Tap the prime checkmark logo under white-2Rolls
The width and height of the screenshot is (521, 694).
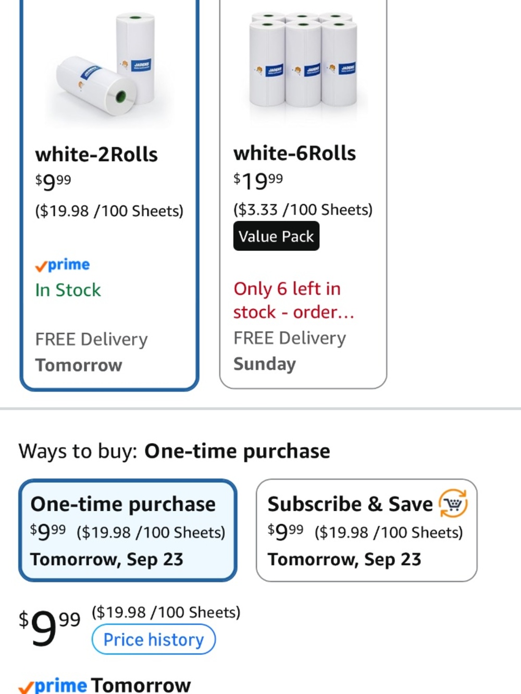[x=63, y=265]
